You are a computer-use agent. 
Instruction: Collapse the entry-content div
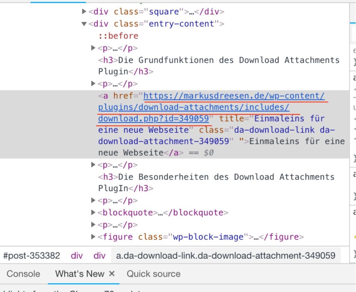coord(84,24)
